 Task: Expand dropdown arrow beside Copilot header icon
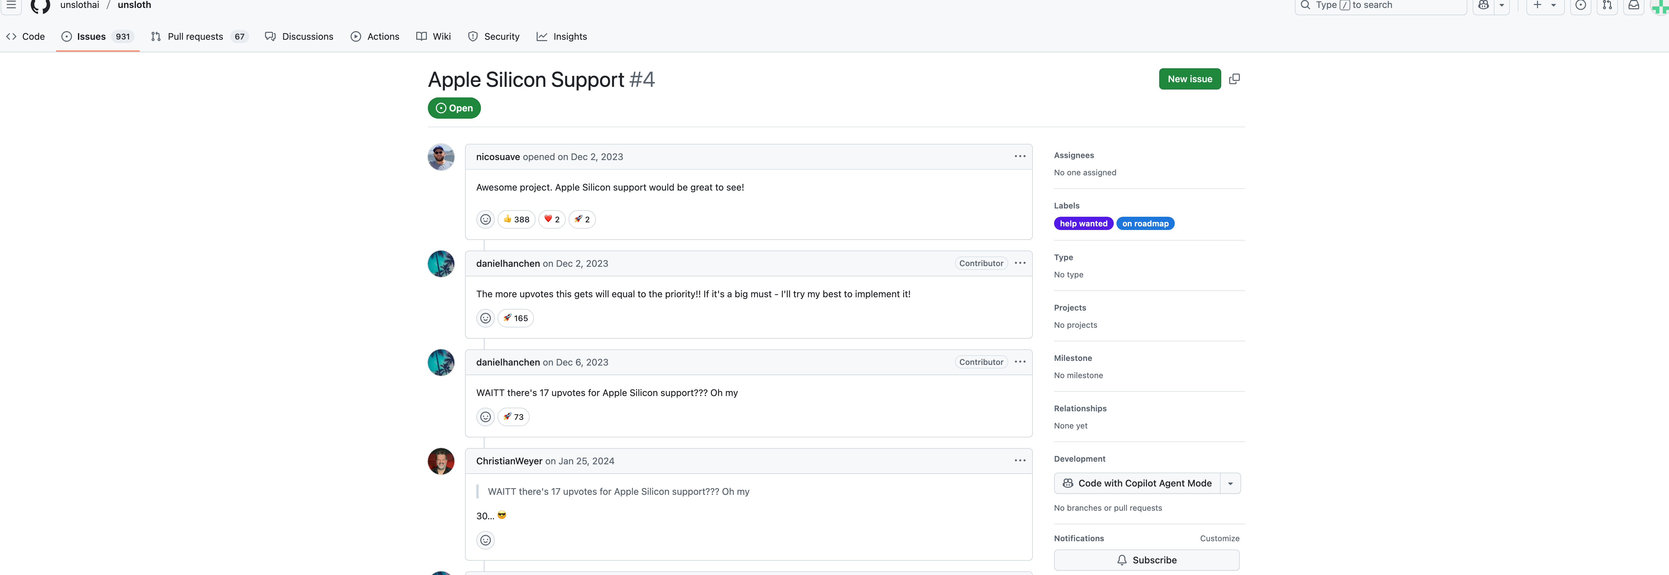click(x=1502, y=5)
